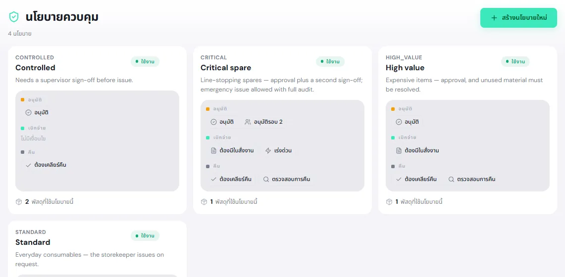Screen dimensions: 565x277
Task: Click the สร้างนโยบายใหม่ button
Action: click(518, 18)
